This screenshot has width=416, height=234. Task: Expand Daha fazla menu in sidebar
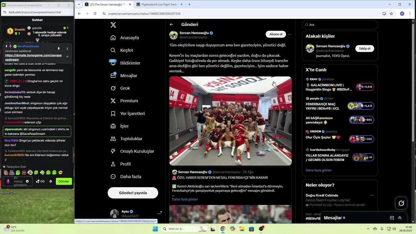[126, 177]
